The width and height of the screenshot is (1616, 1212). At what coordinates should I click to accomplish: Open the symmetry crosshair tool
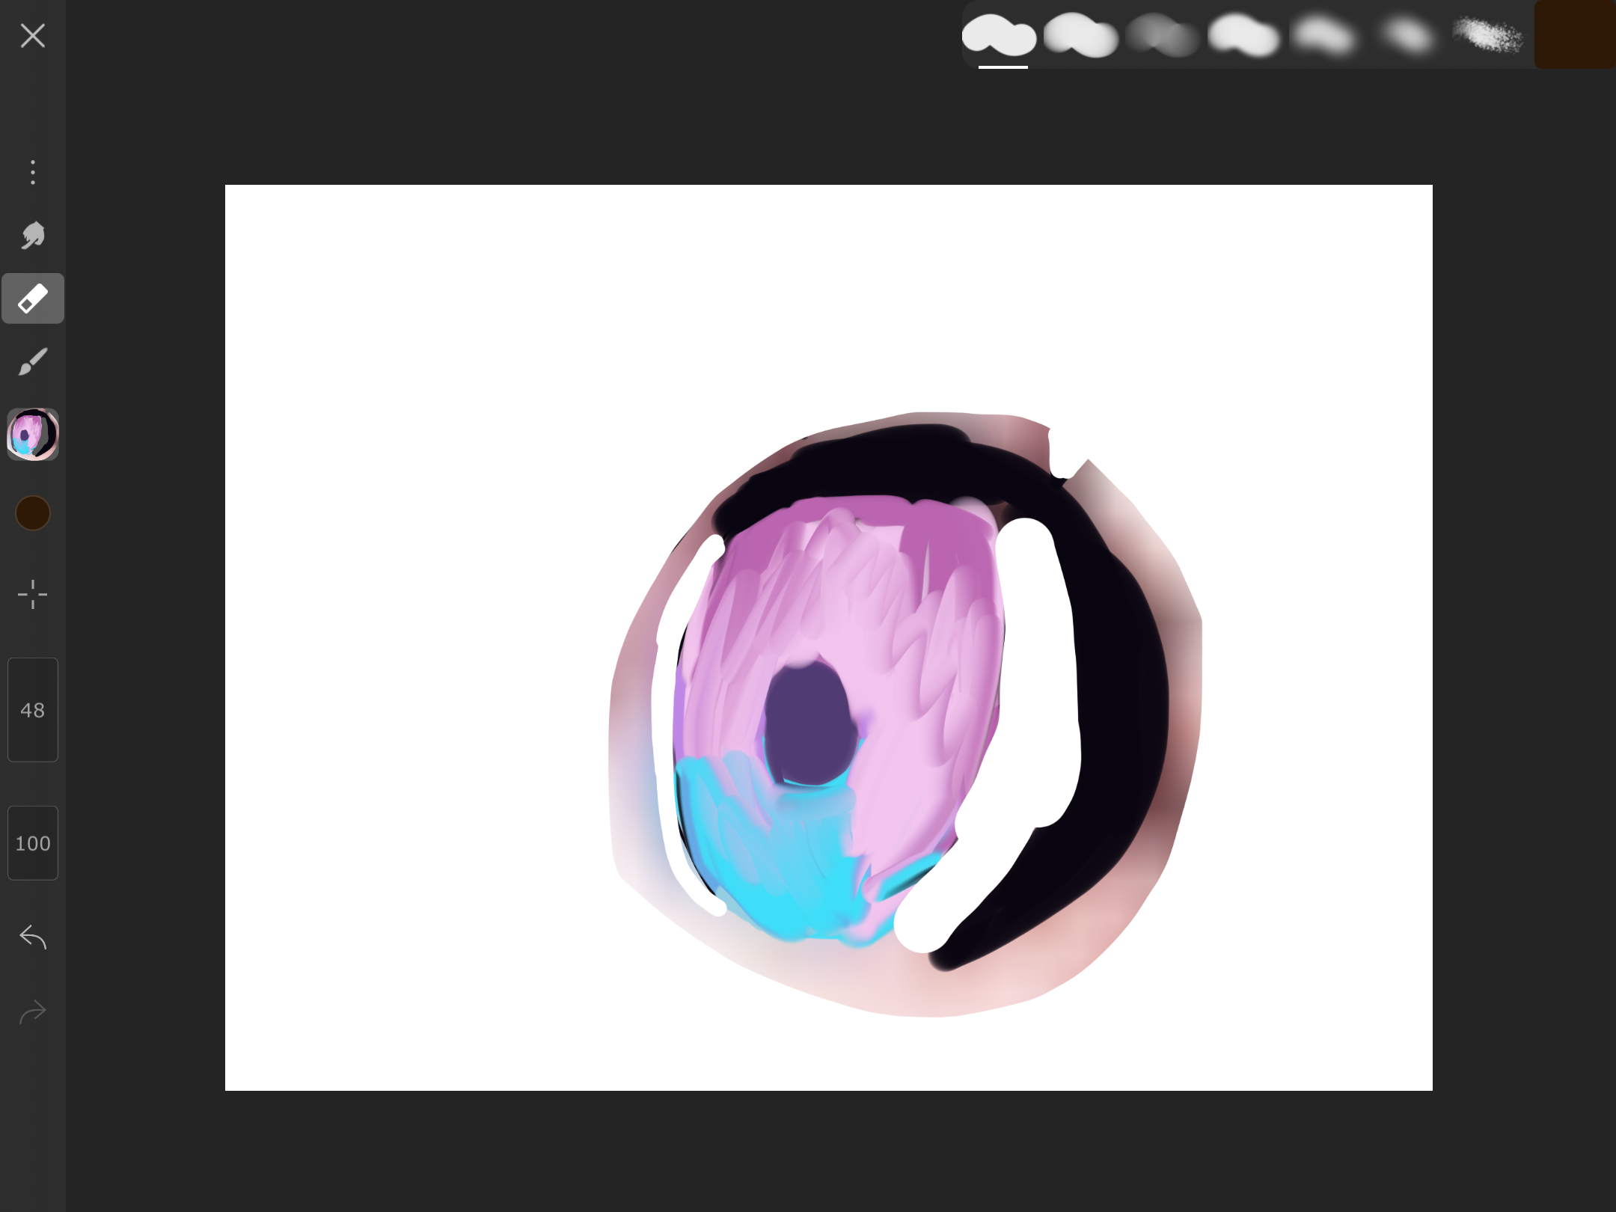pyautogui.click(x=32, y=593)
